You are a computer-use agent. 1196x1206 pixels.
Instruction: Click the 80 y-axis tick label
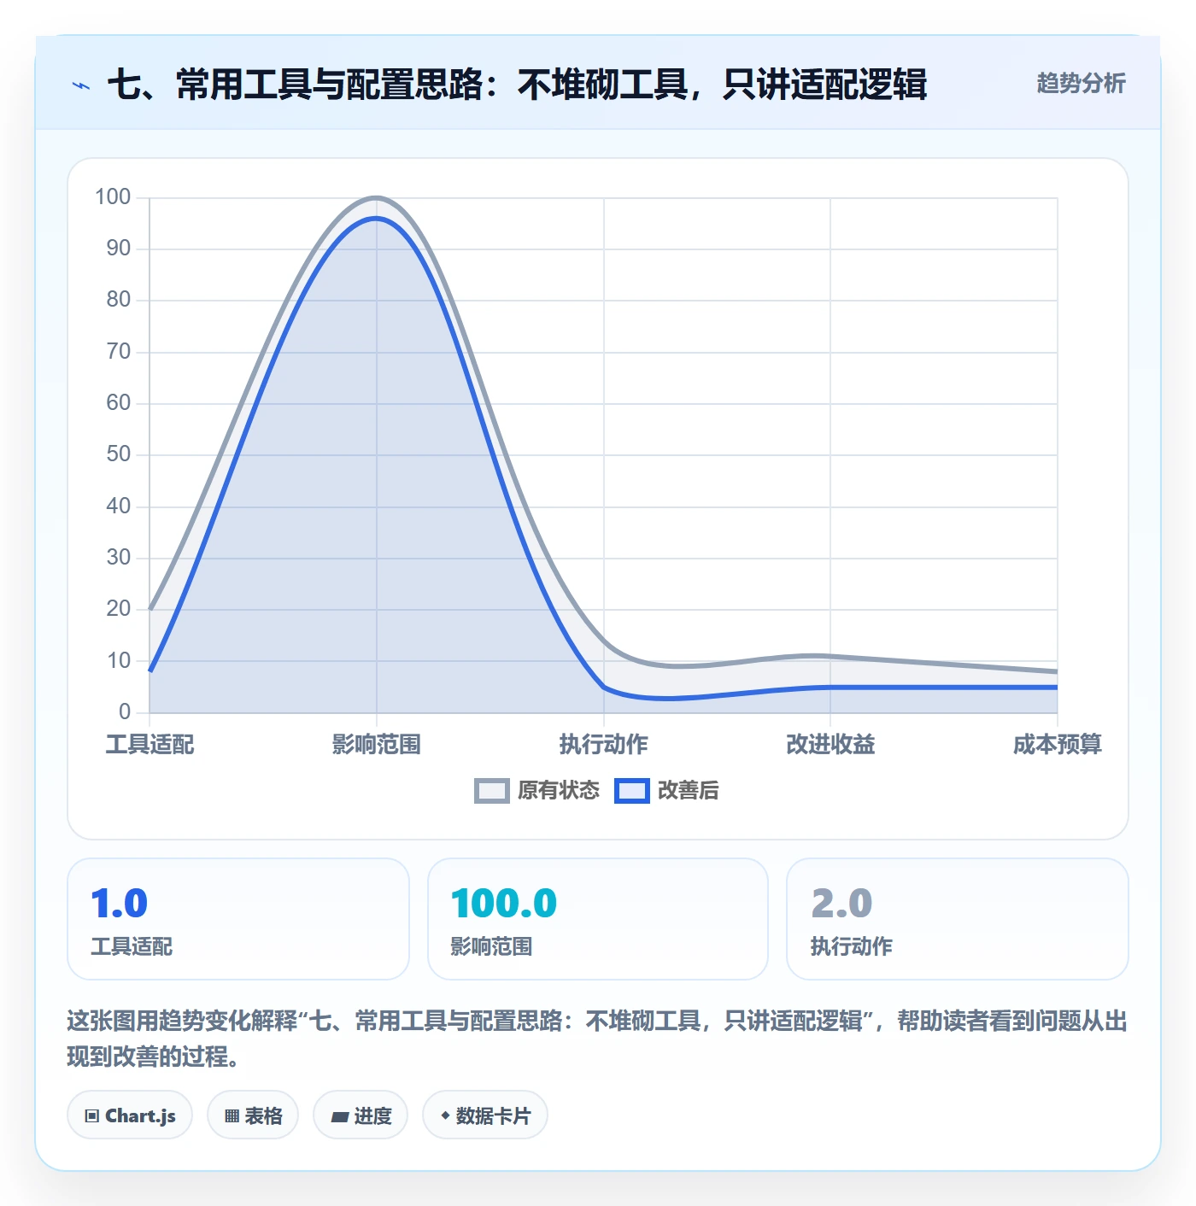tap(119, 300)
